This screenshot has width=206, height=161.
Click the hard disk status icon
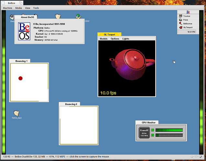(x=200, y=156)
